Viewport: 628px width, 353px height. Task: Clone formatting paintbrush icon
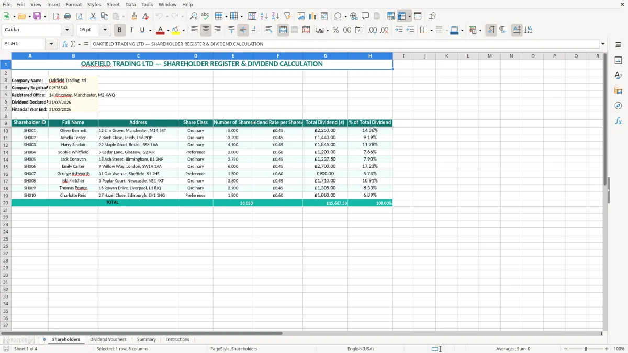click(x=134, y=16)
